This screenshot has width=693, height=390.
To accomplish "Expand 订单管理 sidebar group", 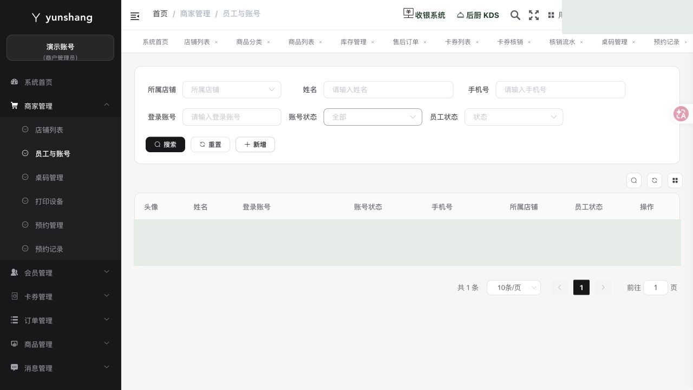I will coord(61,321).
